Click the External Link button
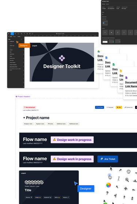The width and height of the screenshot is (137, 204). [x=129, y=108]
